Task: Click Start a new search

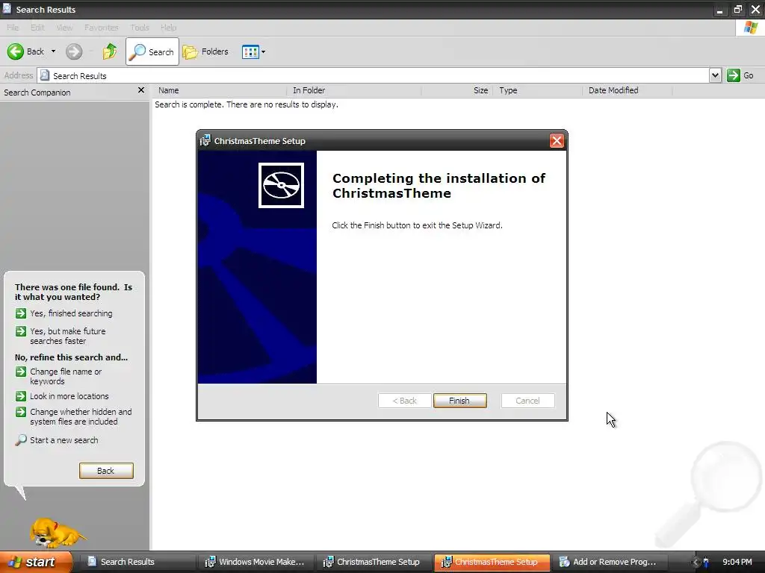Action: tap(57, 440)
